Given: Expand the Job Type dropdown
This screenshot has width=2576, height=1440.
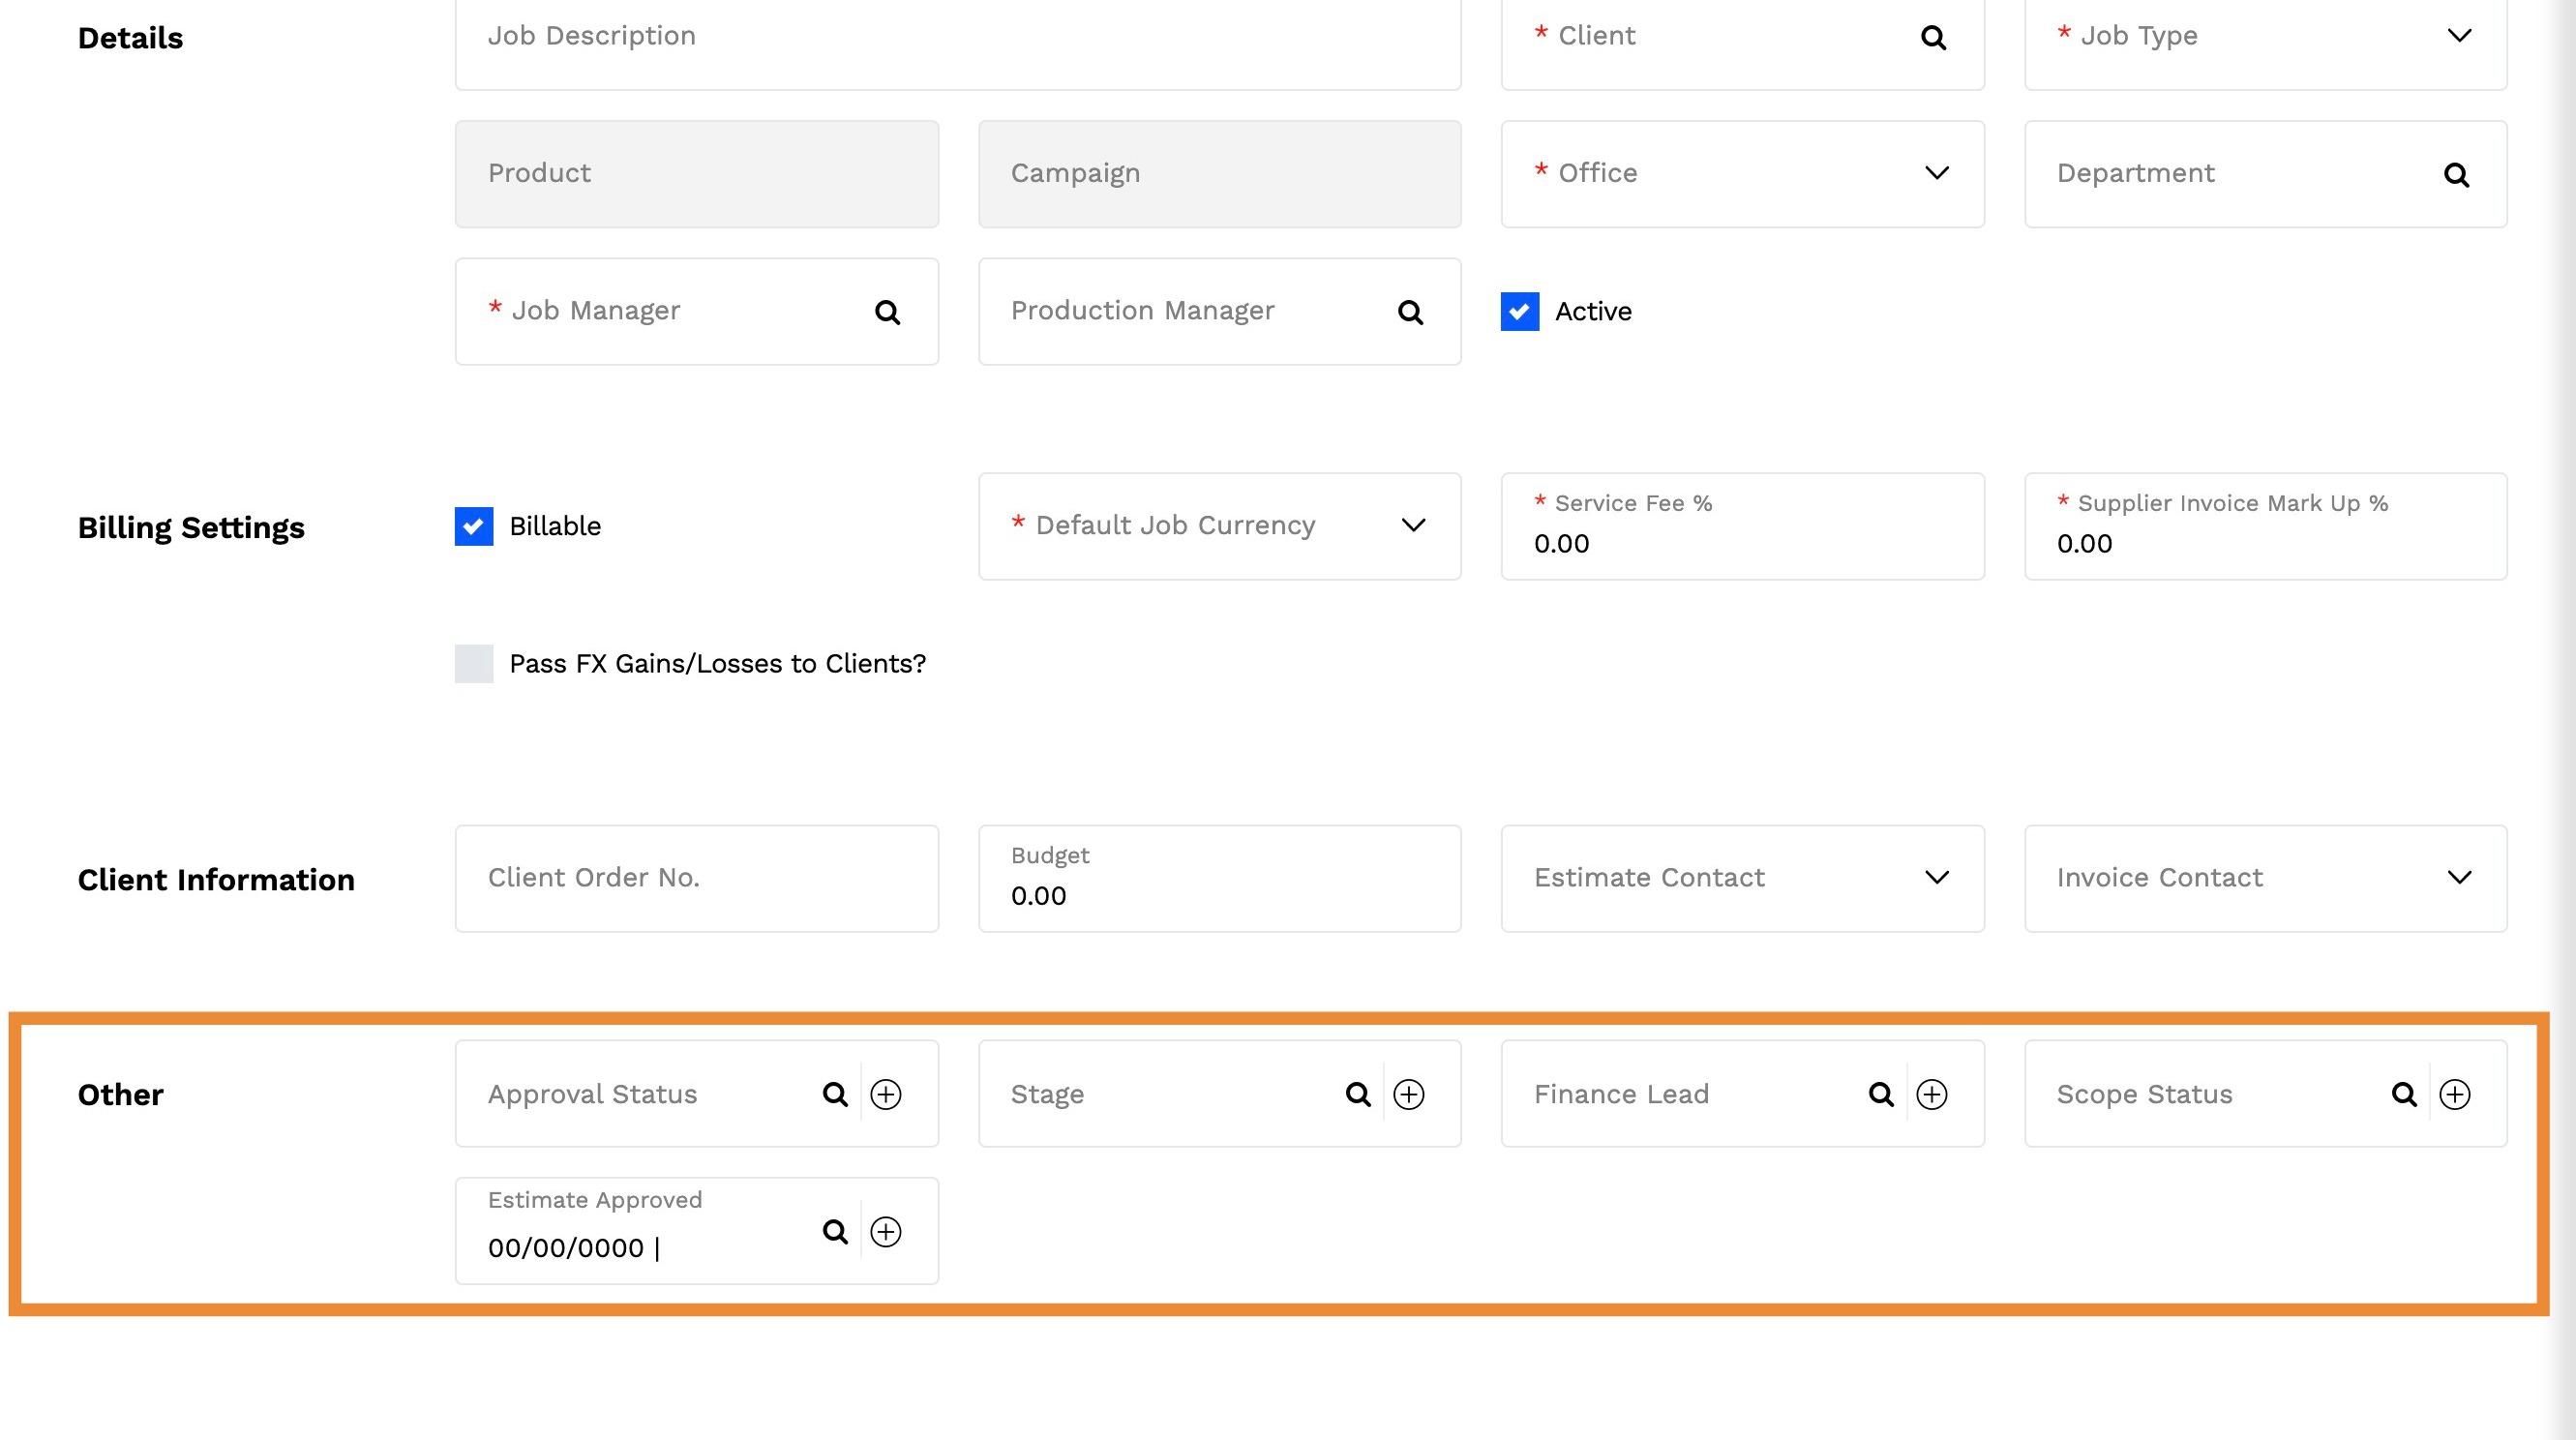Looking at the screenshot, I should pyautogui.click(x=2459, y=36).
